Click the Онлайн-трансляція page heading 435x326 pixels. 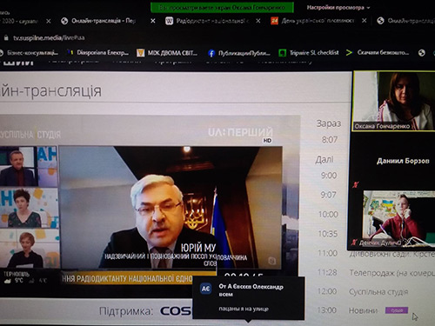pos(50,91)
